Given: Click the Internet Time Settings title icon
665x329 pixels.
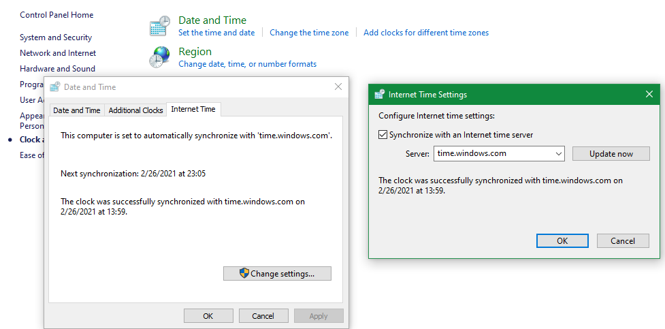Looking at the screenshot, I should click(380, 95).
